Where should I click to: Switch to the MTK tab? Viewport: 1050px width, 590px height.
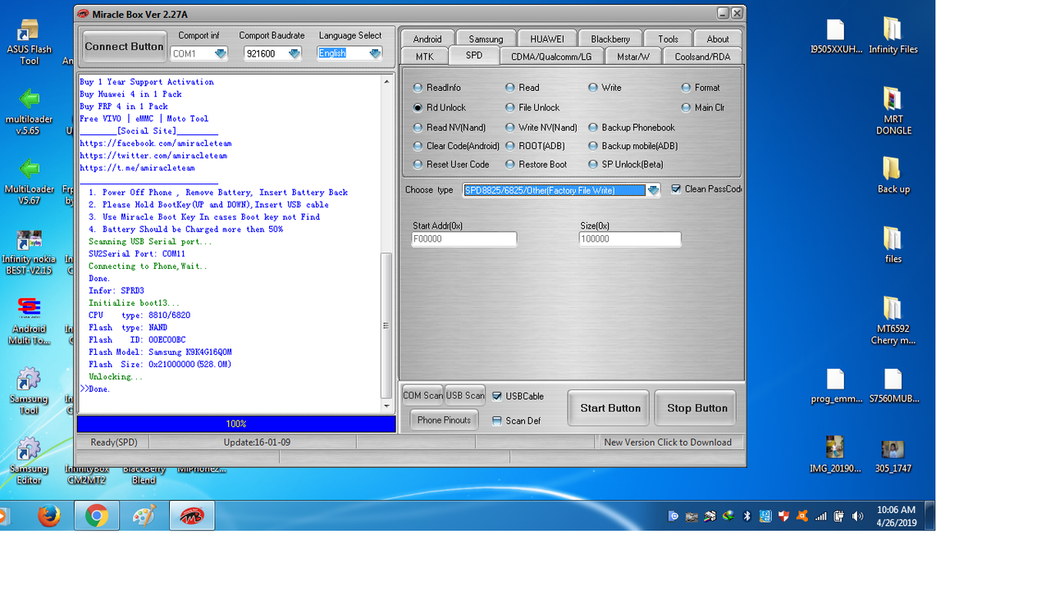[x=425, y=57]
